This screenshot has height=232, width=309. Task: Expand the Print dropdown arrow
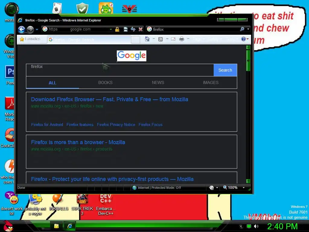[188, 39]
